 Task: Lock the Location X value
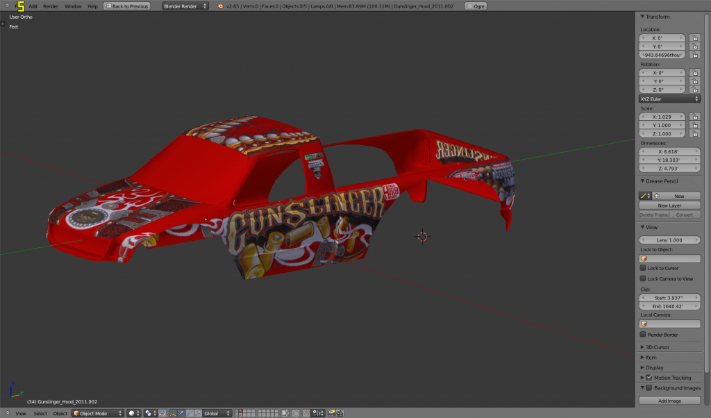point(694,38)
